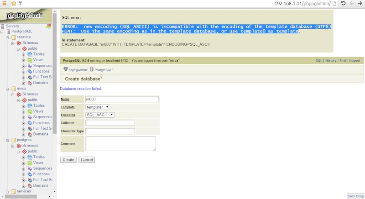Focus the Name input field
365x199 pixels.
coord(122,99)
